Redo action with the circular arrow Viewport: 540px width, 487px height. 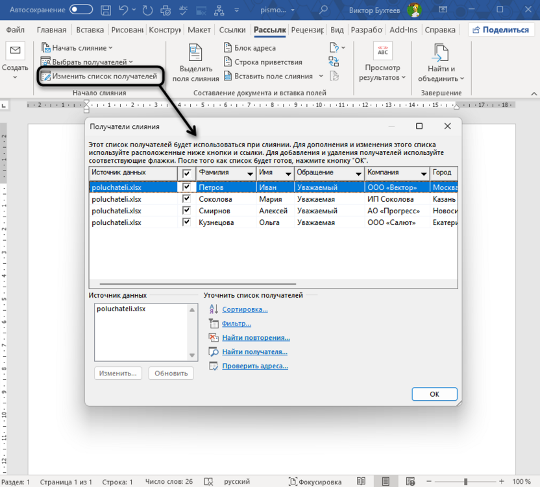147,10
